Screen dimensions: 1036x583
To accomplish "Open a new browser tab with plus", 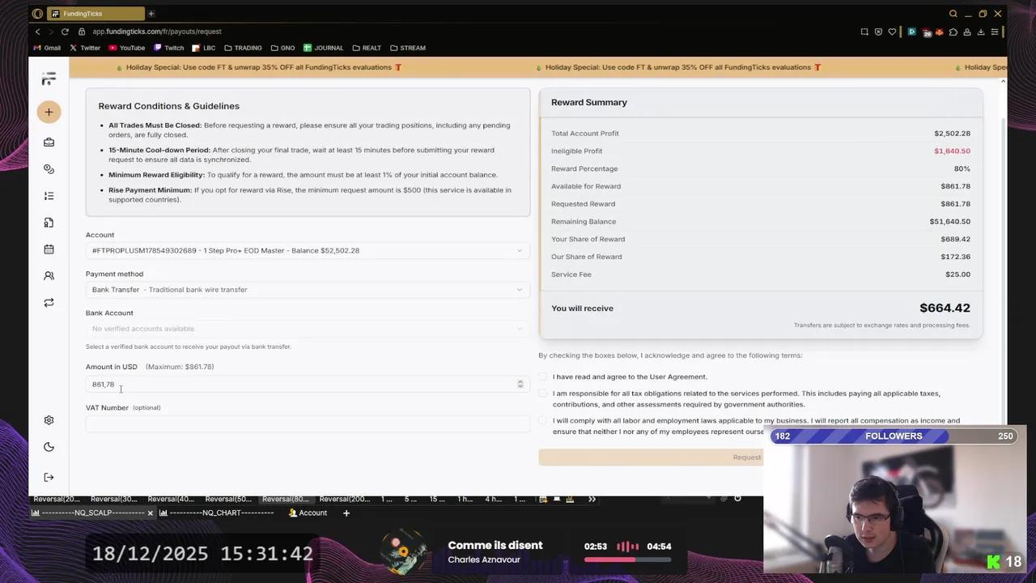I will pos(151,14).
